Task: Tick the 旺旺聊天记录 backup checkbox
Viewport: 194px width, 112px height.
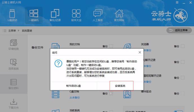Action: point(183,78)
